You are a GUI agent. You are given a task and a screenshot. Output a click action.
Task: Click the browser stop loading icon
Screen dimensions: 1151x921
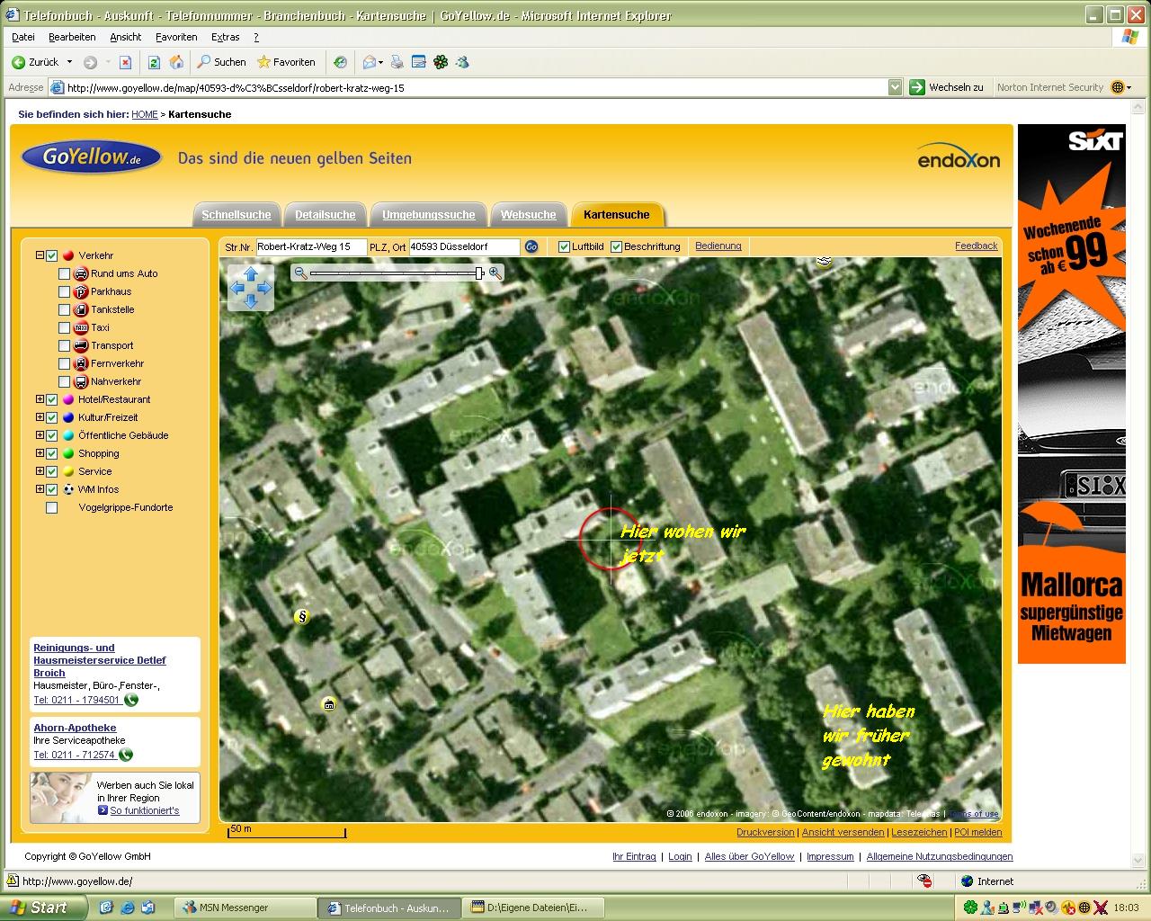125,62
